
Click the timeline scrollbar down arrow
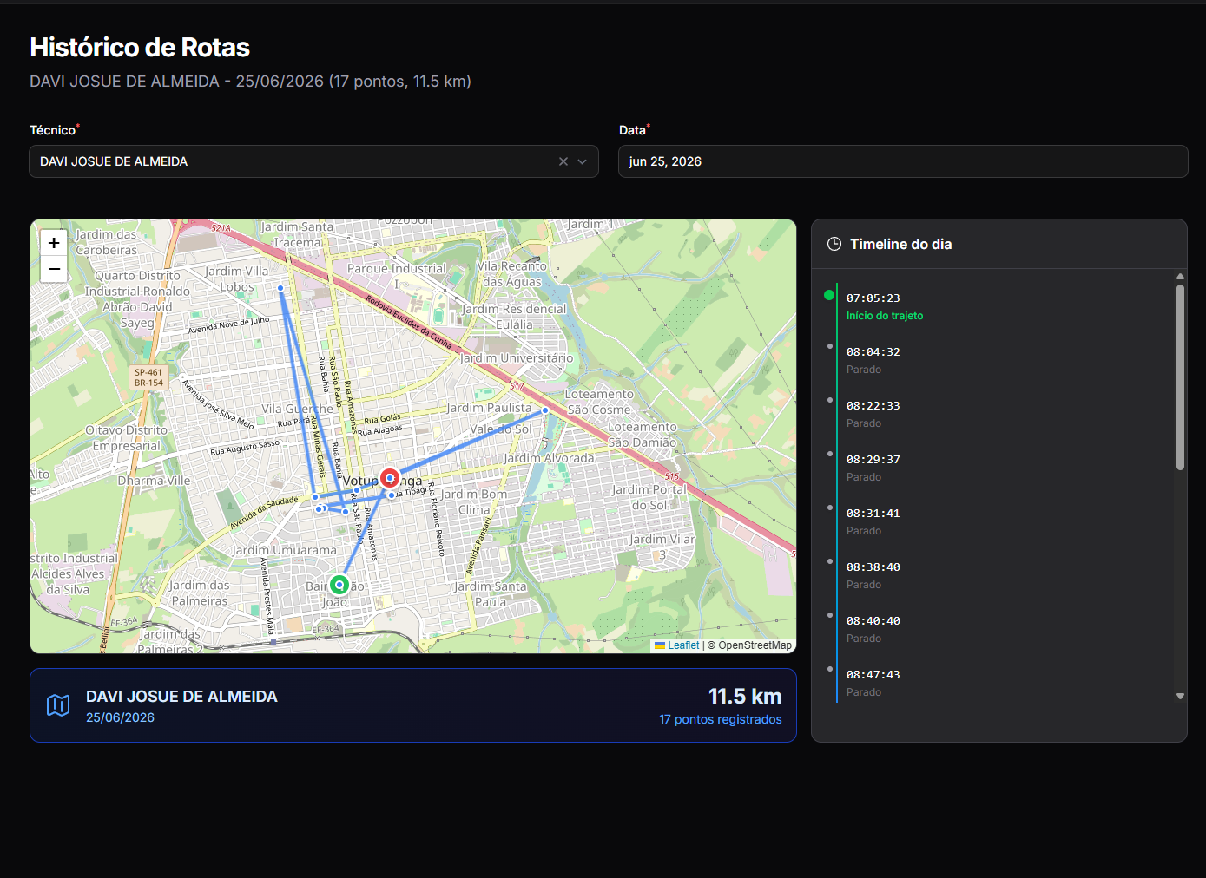[1180, 696]
